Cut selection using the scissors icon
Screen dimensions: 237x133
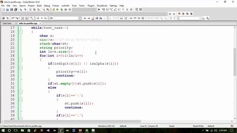(x=30, y=10)
